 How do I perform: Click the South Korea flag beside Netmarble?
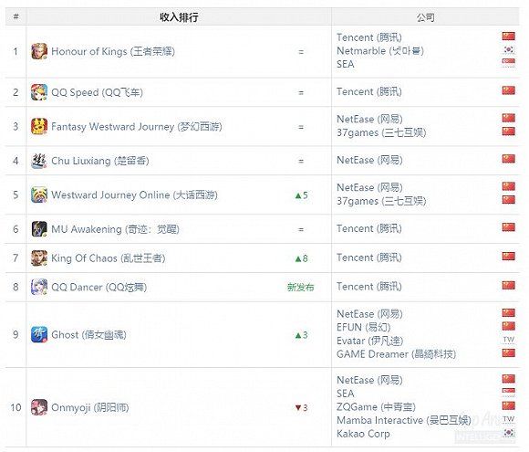508,50
